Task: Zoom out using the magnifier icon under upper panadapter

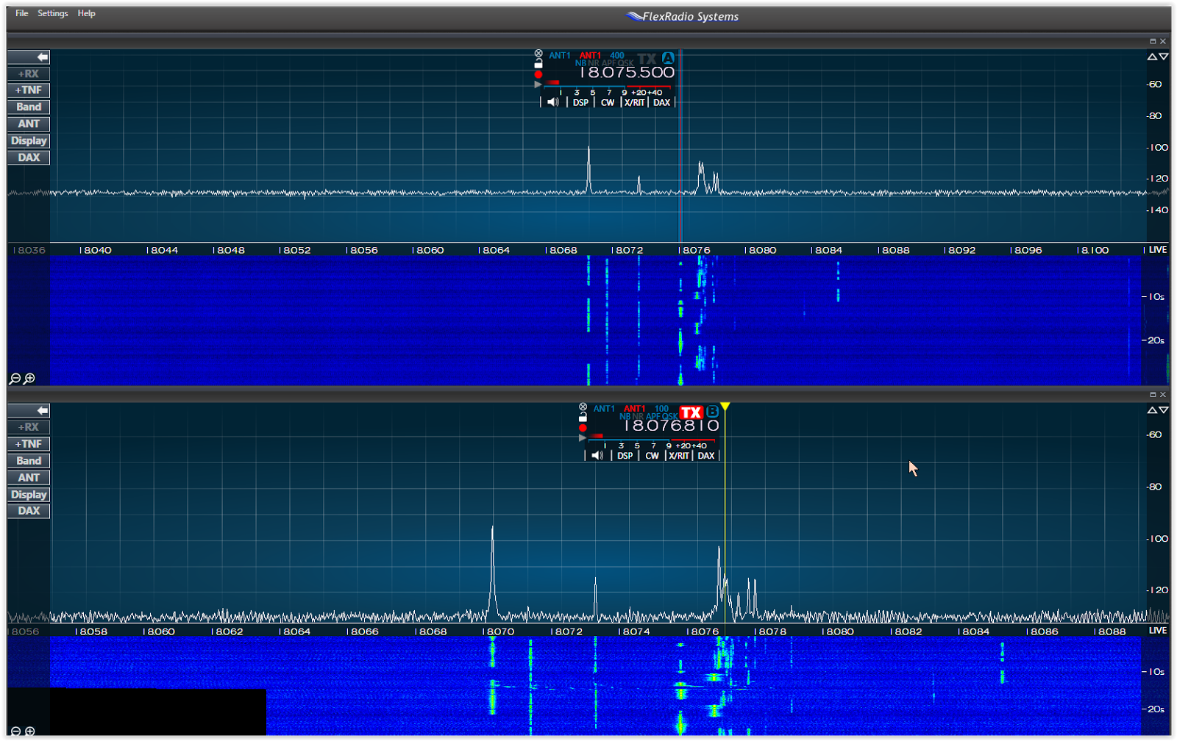Action: 13,379
